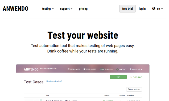Open the testing dropdown menu
Image resolution: width=169 pixels, height=101 pixels.
[x=48, y=9]
